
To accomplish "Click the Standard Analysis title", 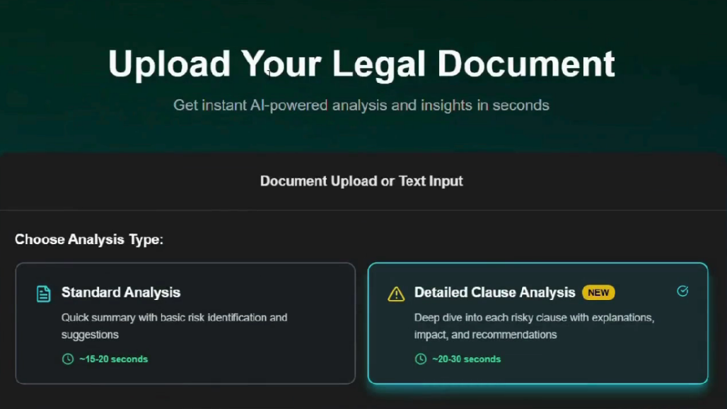I will pos(121,292).
